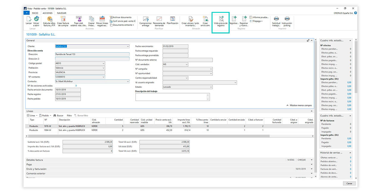
Task: Switch to the NAVEGAR ribbon tab
Action: (x=62, y=13)
